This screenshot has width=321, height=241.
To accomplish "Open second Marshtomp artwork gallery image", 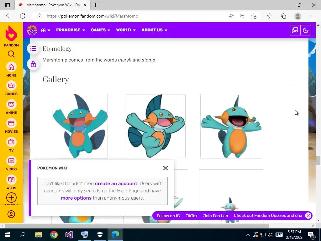I will coord(155,126).
